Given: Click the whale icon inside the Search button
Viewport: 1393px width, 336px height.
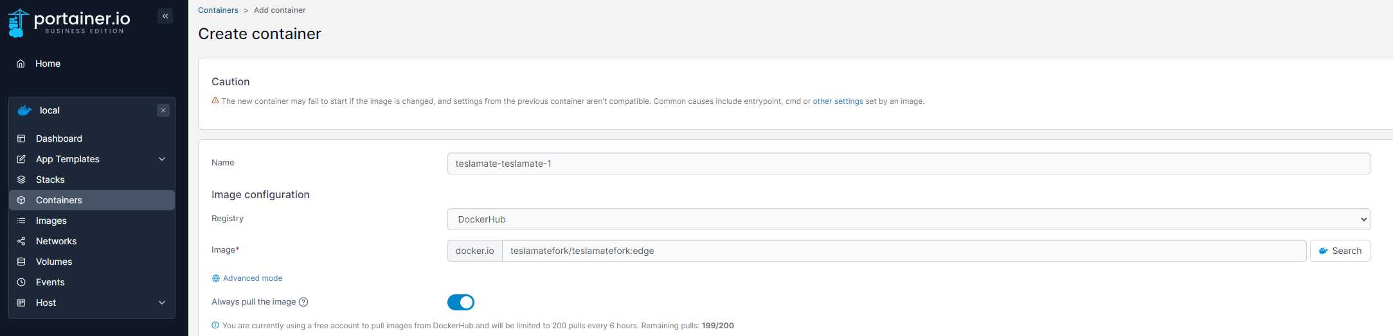Looking at the screenshot, I should 1323,251.
